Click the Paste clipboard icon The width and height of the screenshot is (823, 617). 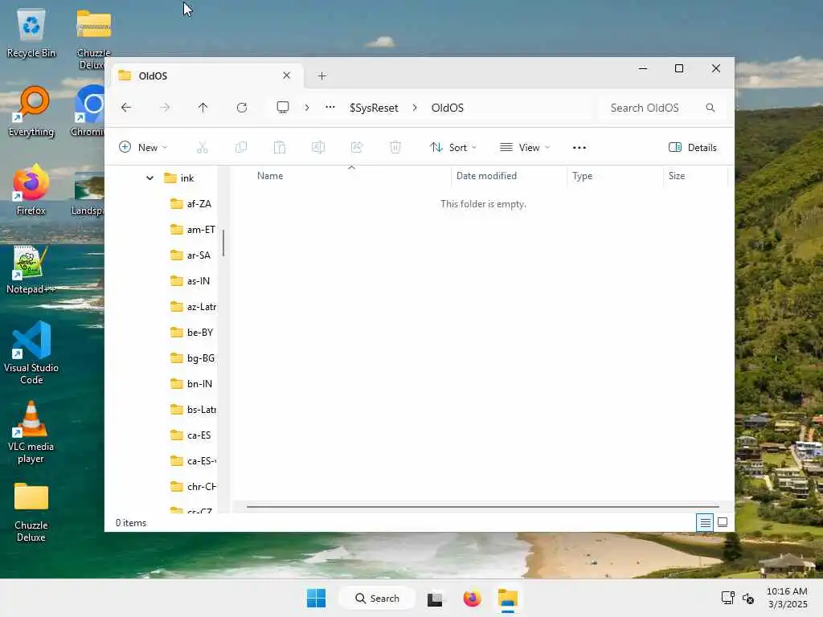pyautogui.click(x=280, y=148)
